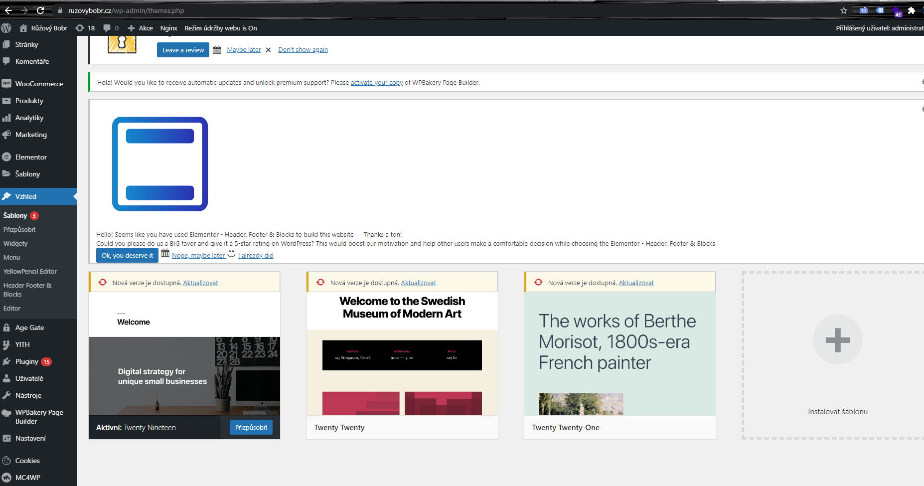Click Přizpůsobit button on active theme
Screen dimensions: 924x486
(251, 427)
